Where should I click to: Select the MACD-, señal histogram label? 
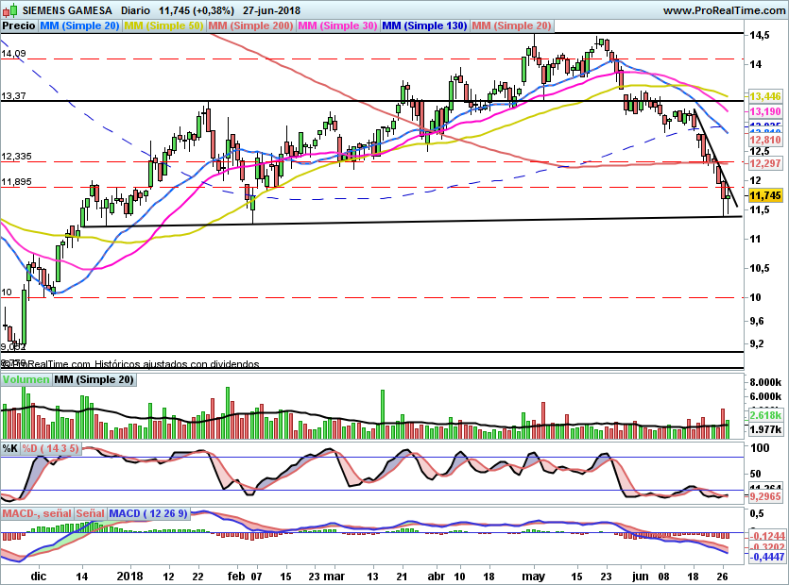tap(37, 513)
